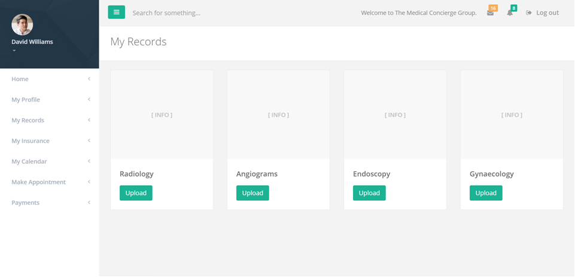The width and height of the screenshot is (575, 277).
Task: Select My Records in the sidebar
Action: [28, 120]
